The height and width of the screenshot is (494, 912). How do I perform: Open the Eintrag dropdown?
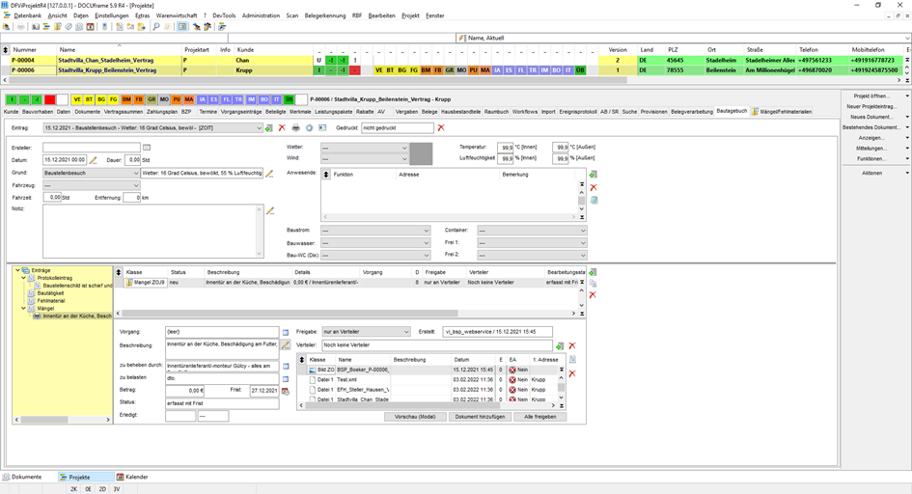click(260, 128)
